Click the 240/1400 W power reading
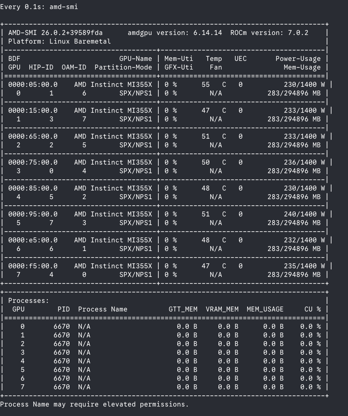 pos(304,214)
